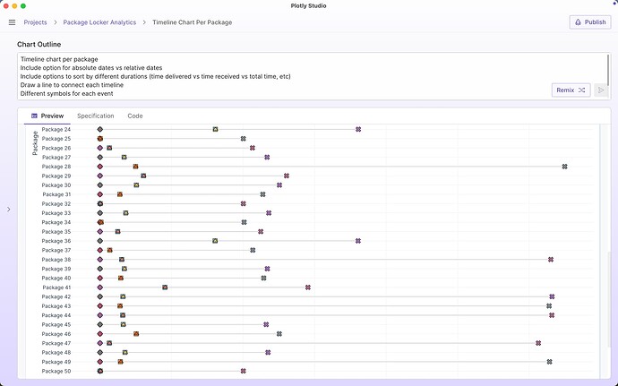Switch to the Code tab
Screen dimensions: 618x386
click(x=135, y=116)
